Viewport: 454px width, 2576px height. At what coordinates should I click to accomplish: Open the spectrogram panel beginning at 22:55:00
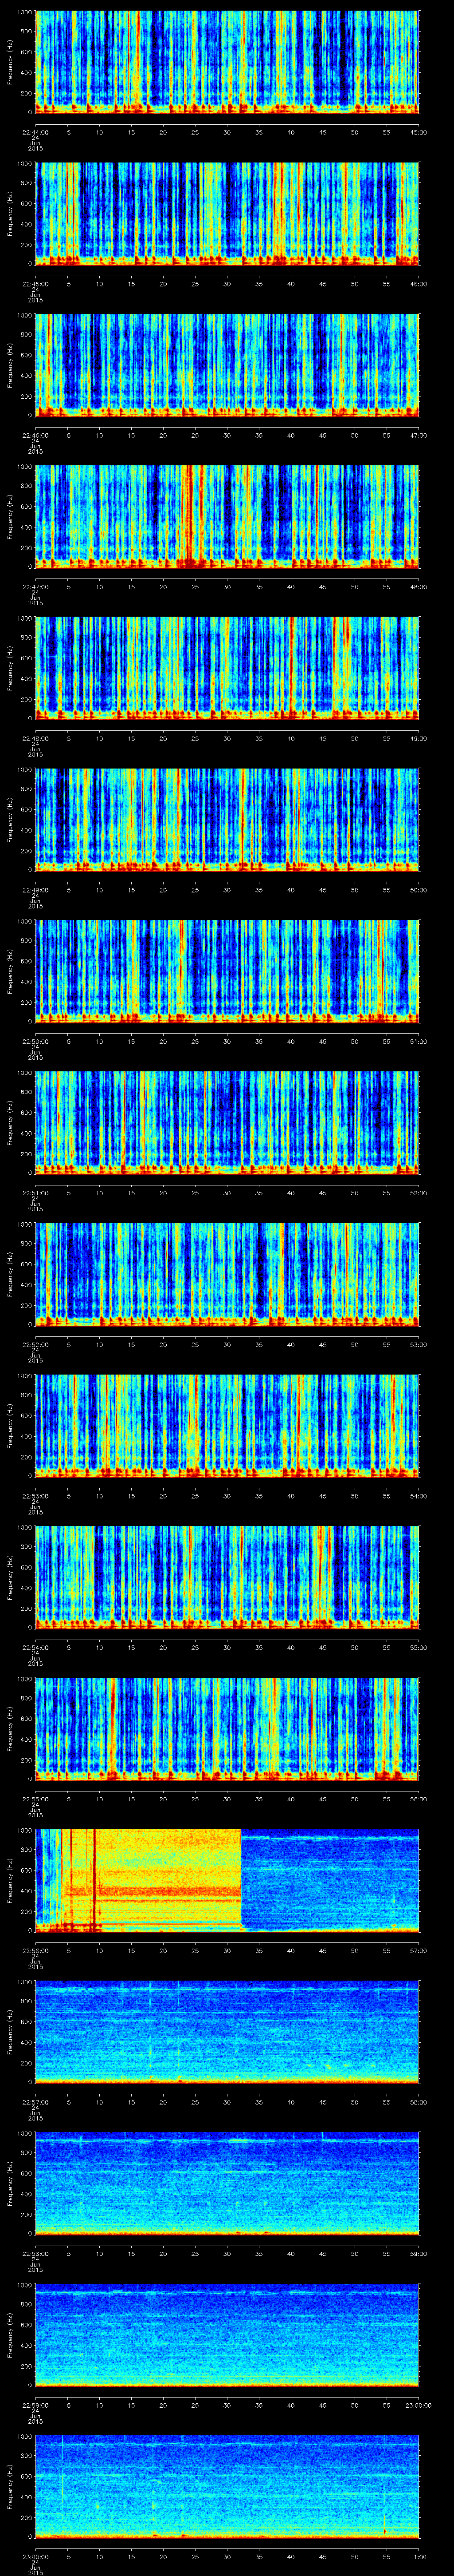227,1729
